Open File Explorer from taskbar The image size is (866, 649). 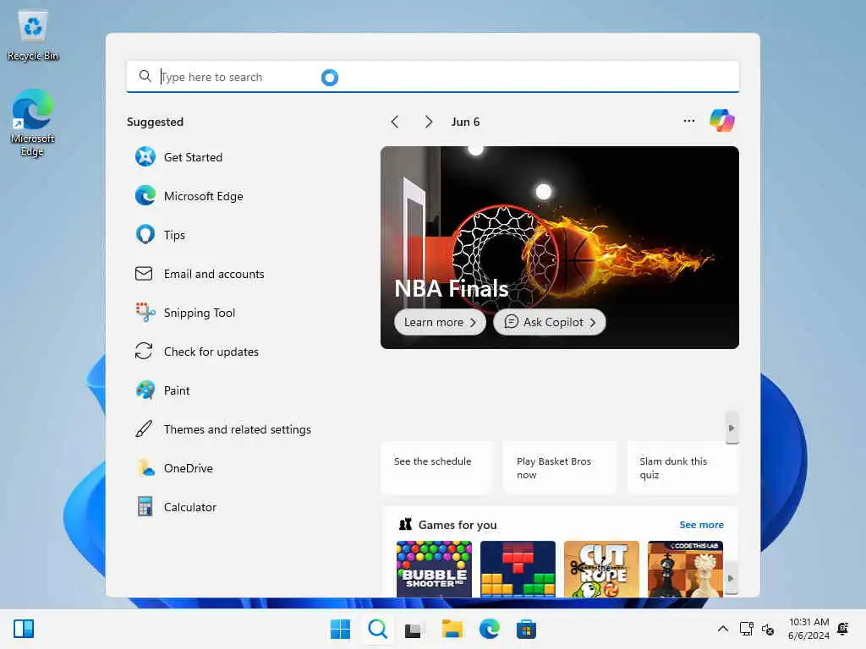[452, 629]
